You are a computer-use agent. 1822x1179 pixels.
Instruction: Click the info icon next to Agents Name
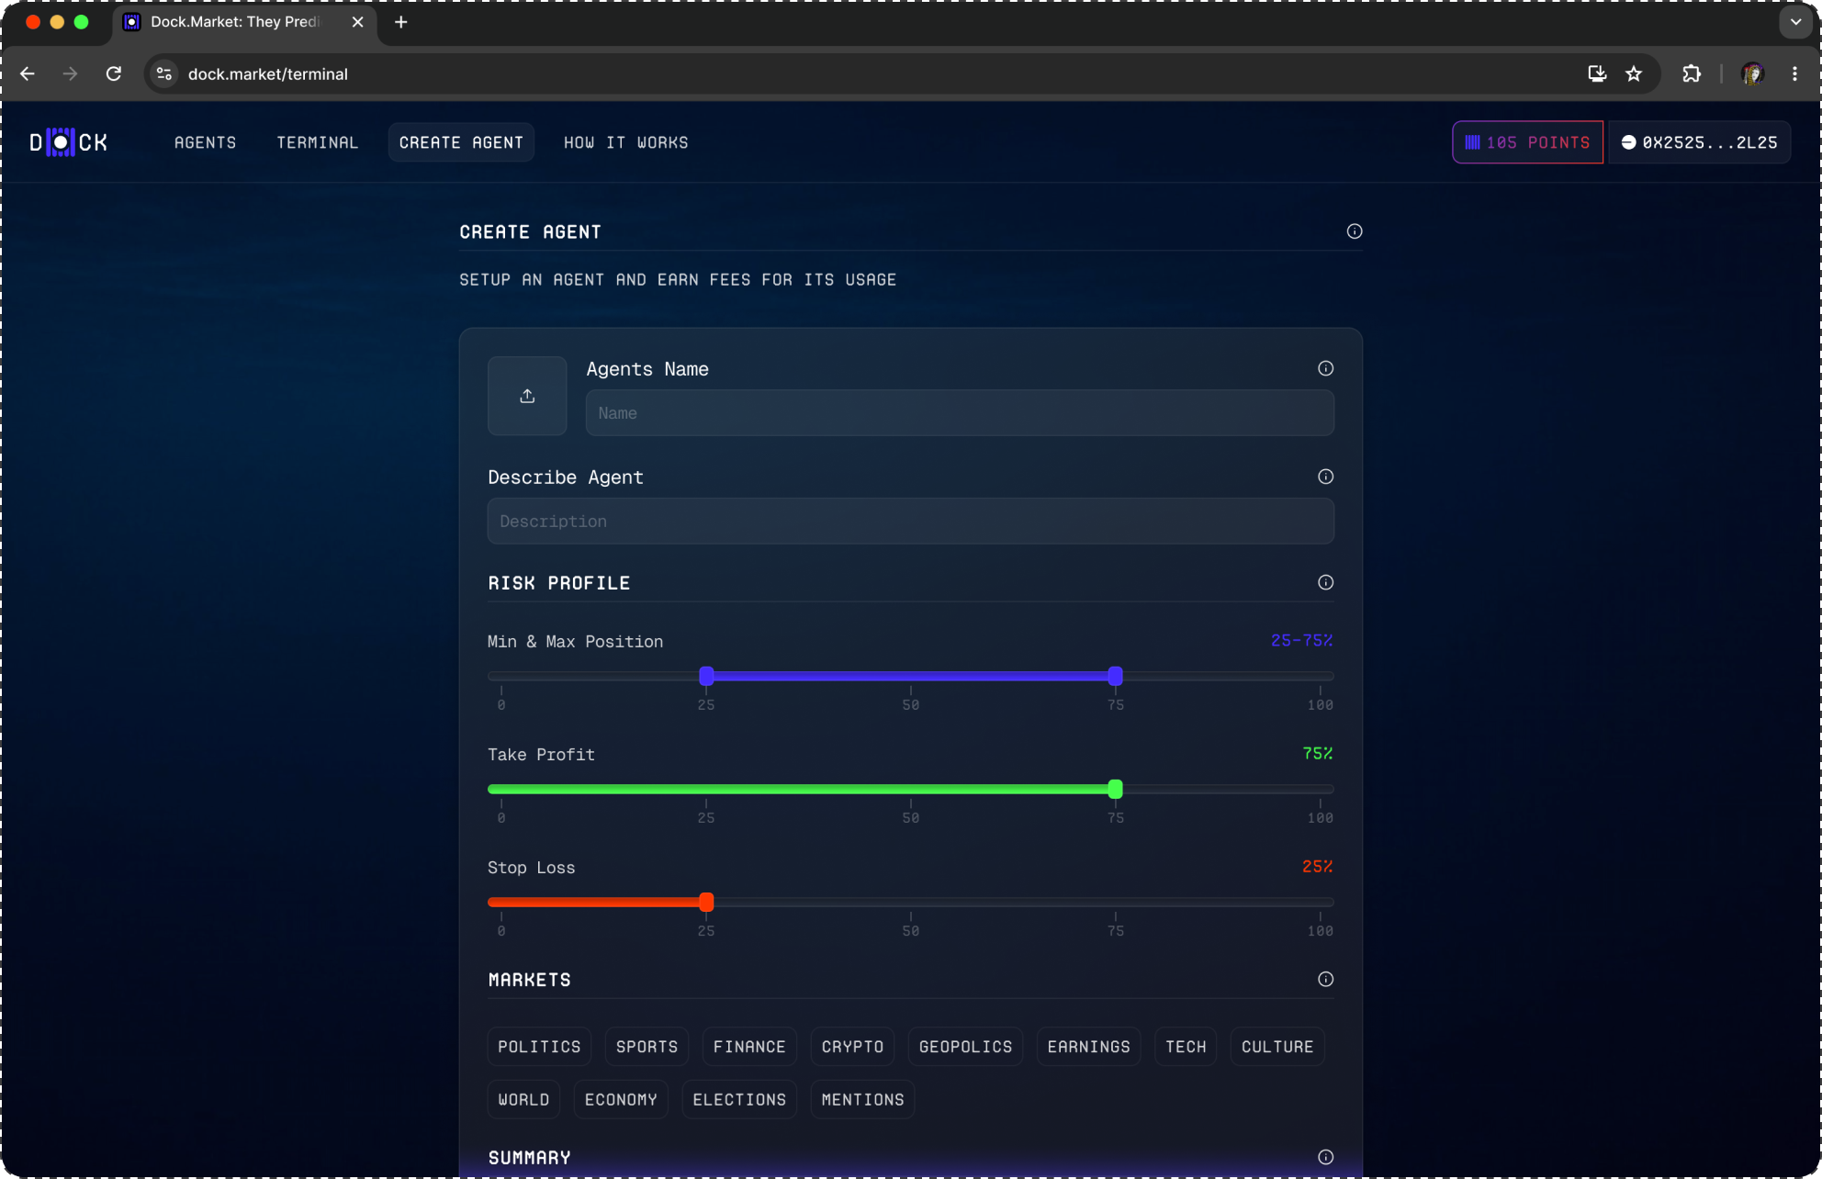[x=1325, y=368]
